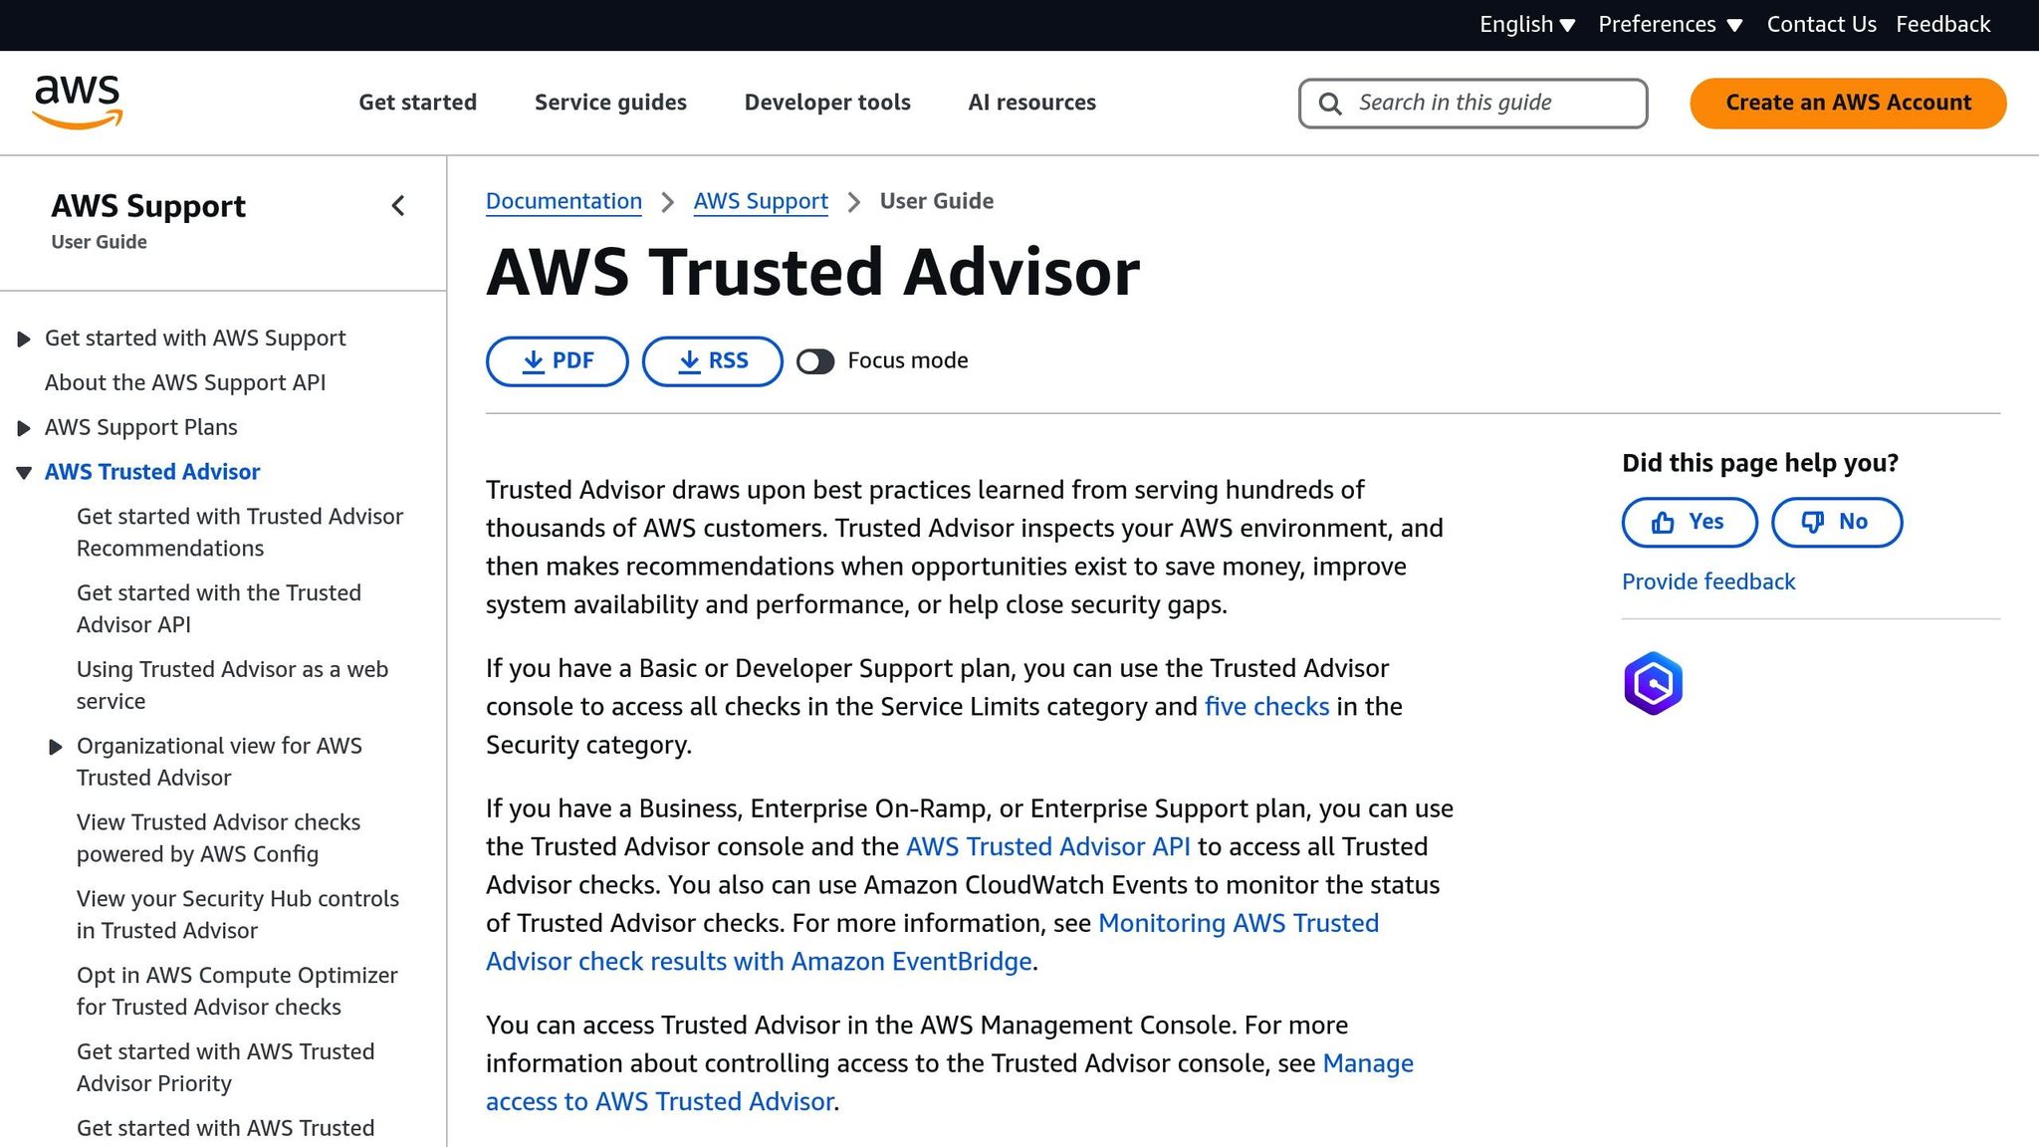Toggle Focus mode switch
Image resolution: width=2039 pixels, height=1147 pixels.
pyautogui.click(x=815, y=361)
